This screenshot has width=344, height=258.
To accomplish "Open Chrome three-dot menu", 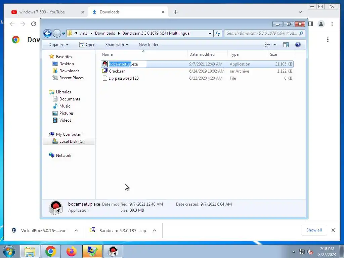I will (x=332, y=24).
